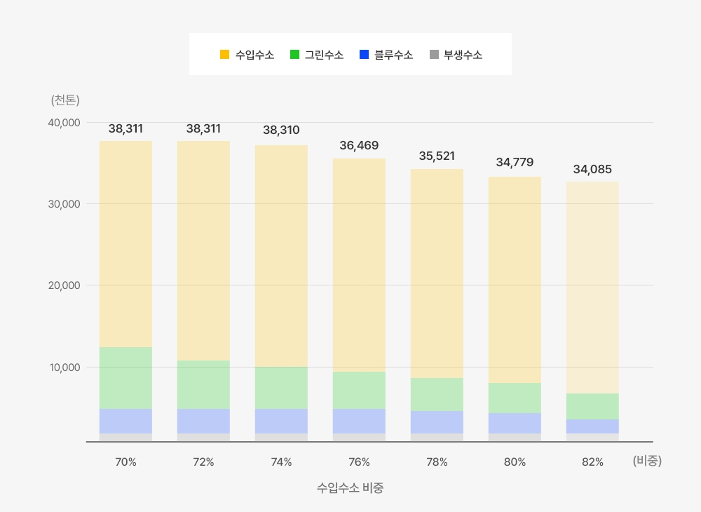The image size is (701, 512).
Task: Click the 76% x-axis label
Action: (x=359, y=462)
